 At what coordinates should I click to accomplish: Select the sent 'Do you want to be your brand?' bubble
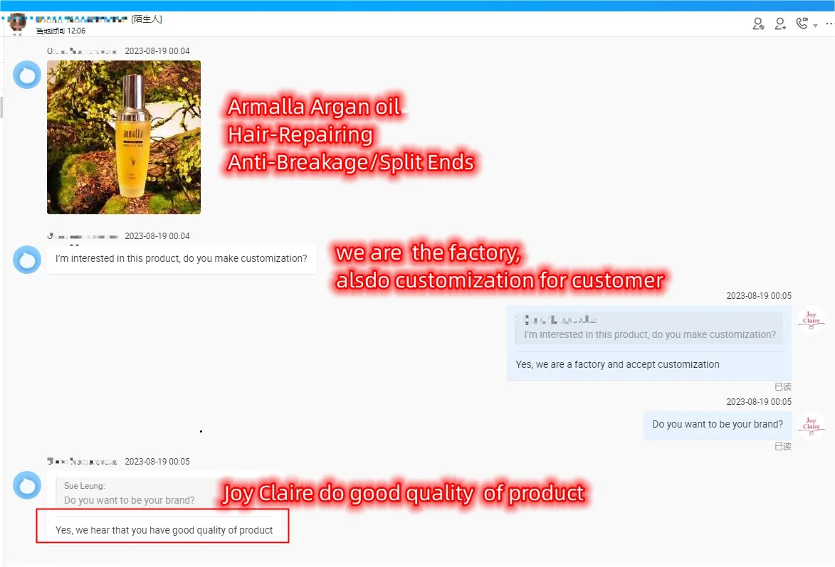(x=718, y=425)
